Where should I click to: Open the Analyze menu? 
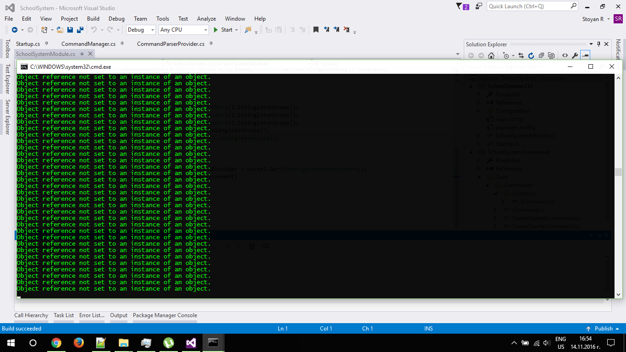coord(206,19)
